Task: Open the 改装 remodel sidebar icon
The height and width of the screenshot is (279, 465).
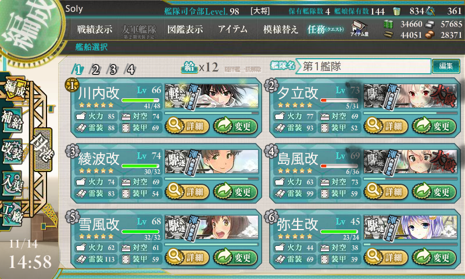Action: [x=12, y=152]
